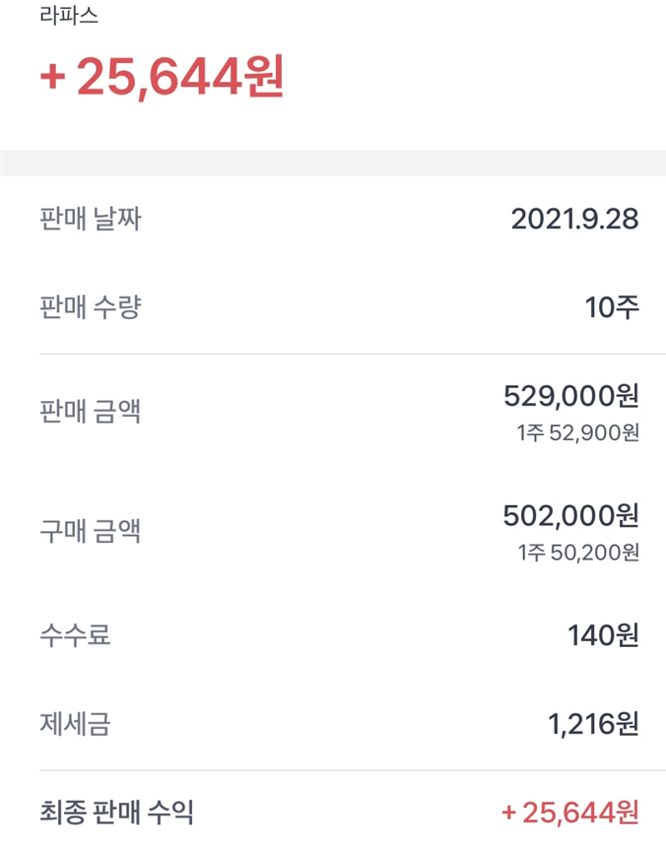Select the 판매 수량 label
666x849 pixels.
point(91,307)
